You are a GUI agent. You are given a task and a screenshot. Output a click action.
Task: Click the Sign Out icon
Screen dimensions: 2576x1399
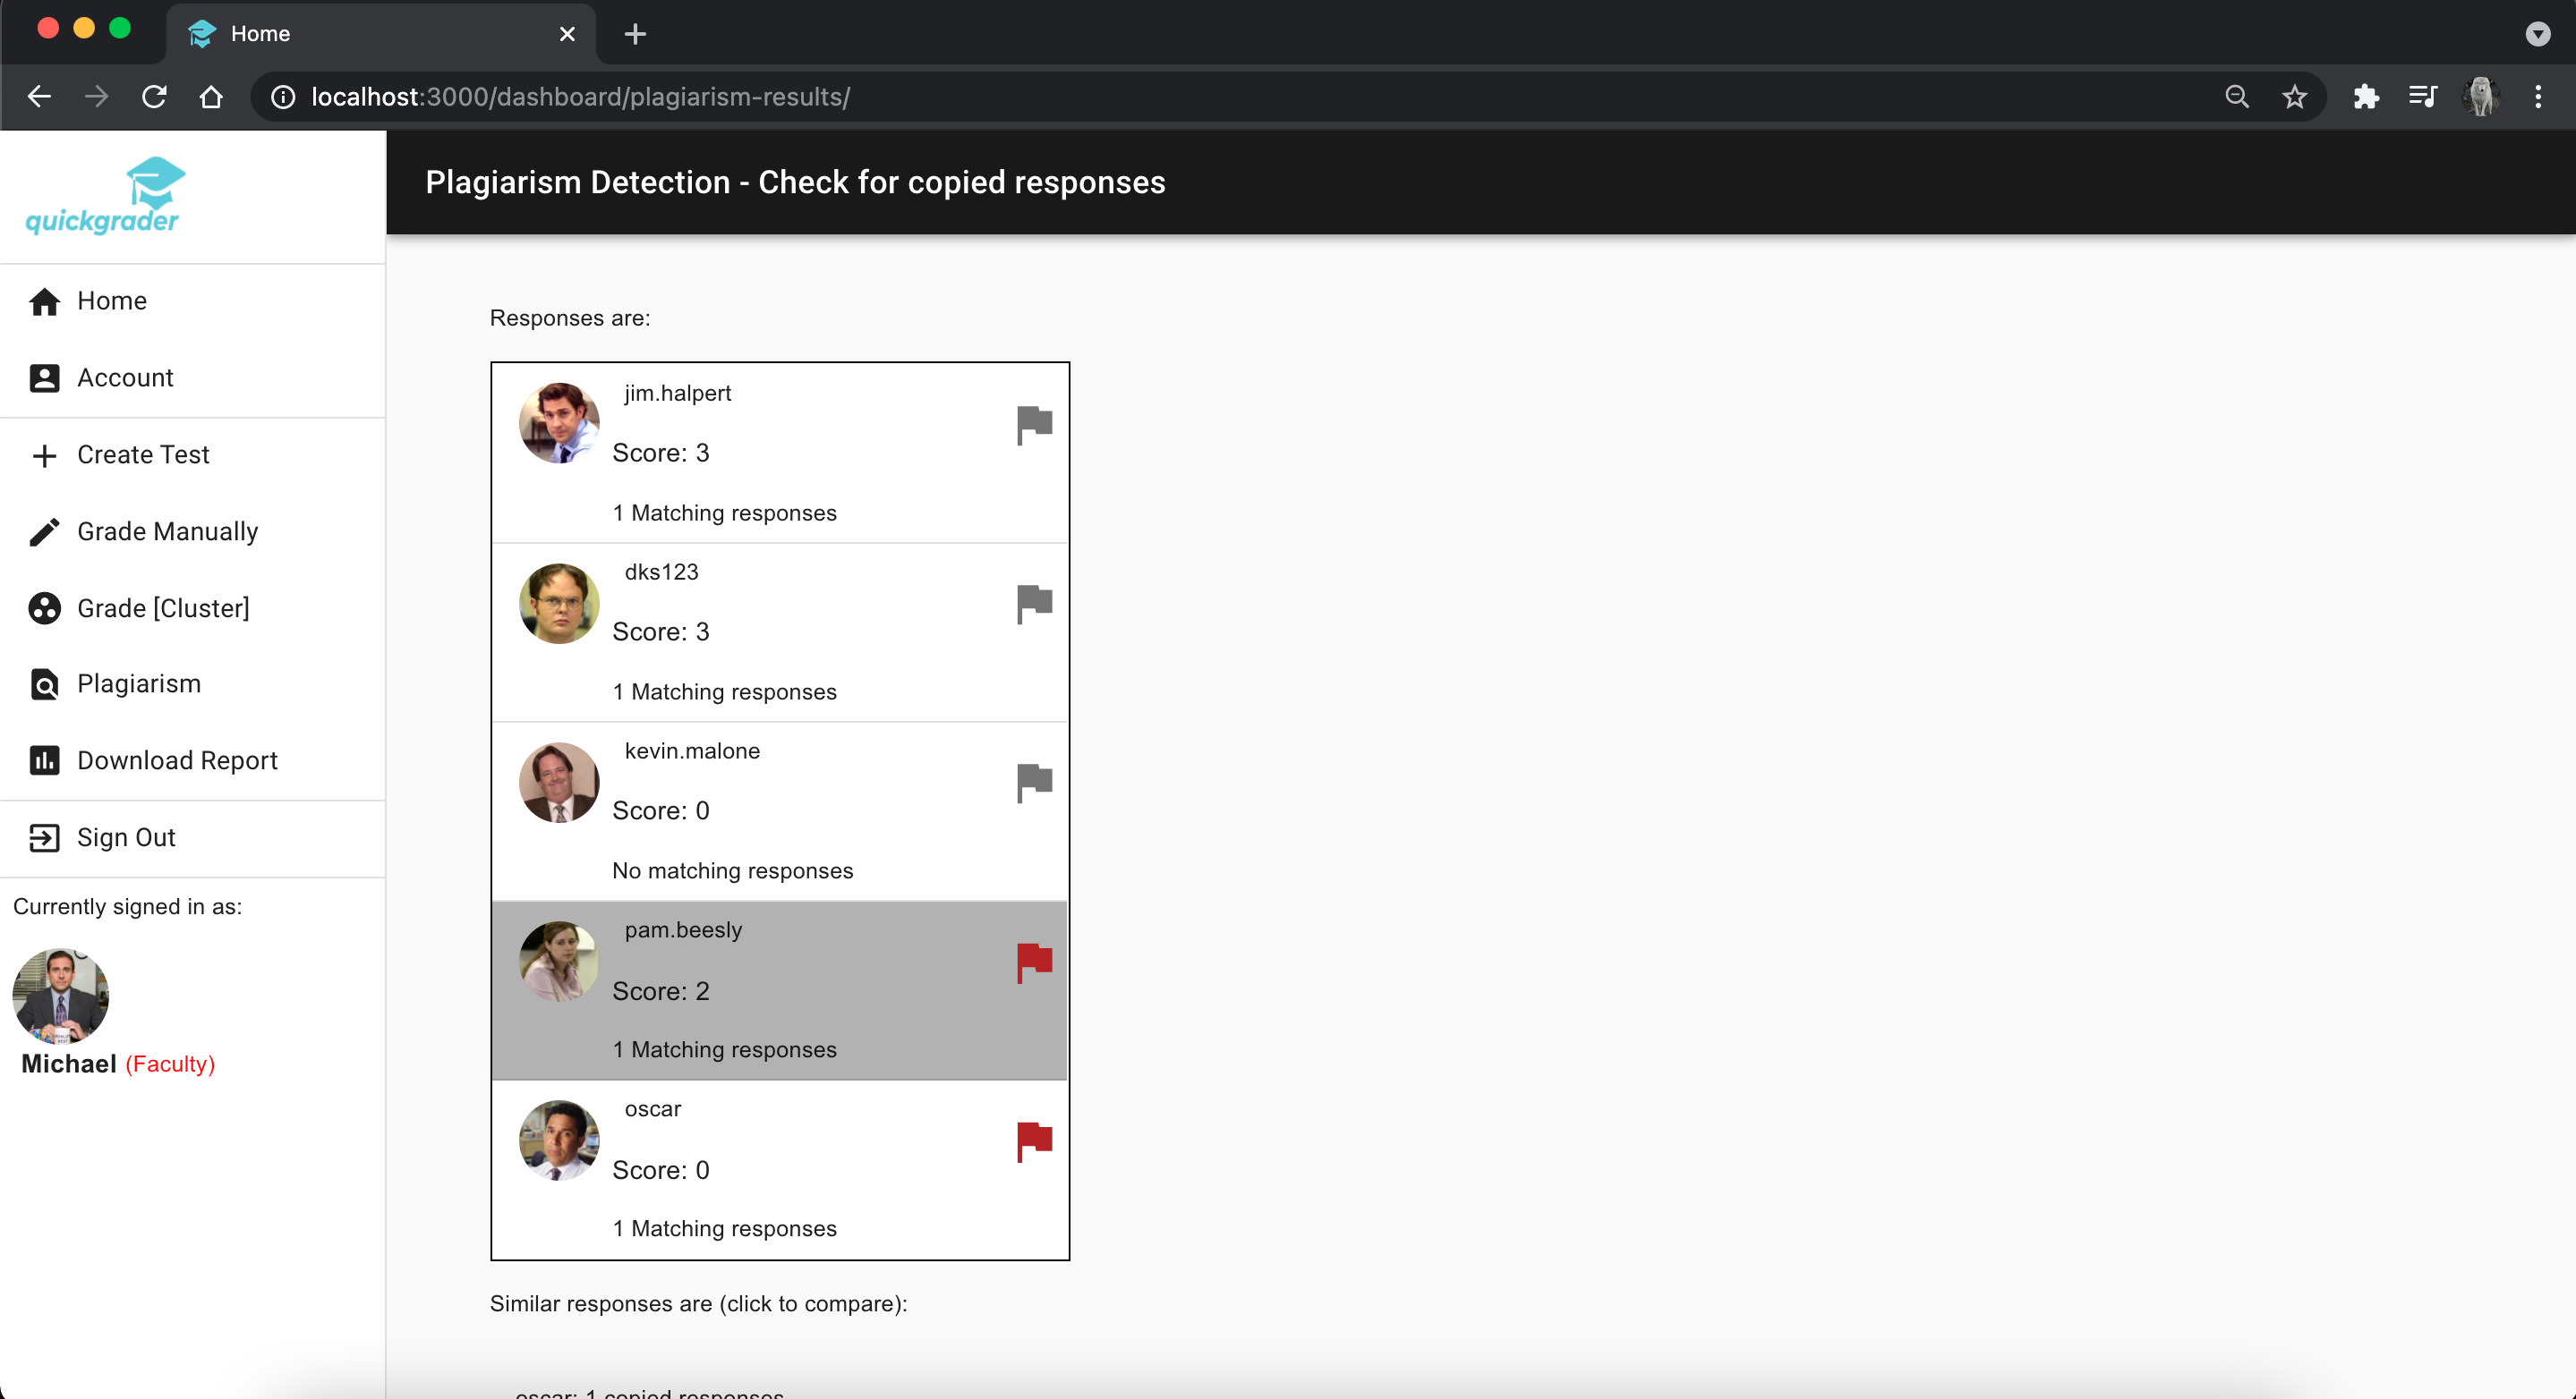click(44, 837)
